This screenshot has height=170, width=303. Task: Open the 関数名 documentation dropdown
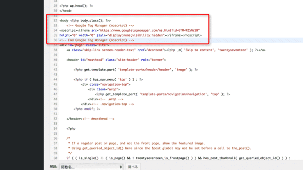click(x=91, y=167)
